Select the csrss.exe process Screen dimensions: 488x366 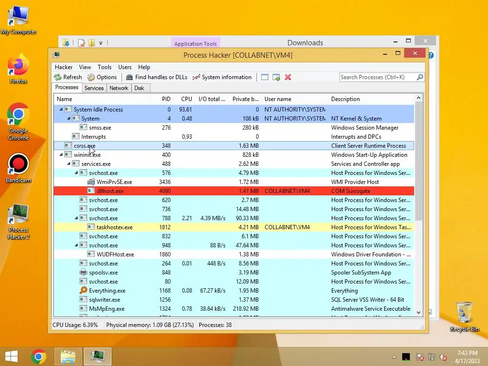click(234, 146)
